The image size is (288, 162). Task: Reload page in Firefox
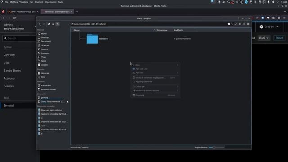click(14, 18)
